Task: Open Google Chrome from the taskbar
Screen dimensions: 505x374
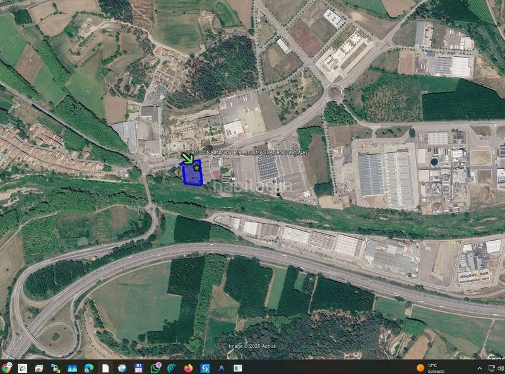Action: click(6, 368)
